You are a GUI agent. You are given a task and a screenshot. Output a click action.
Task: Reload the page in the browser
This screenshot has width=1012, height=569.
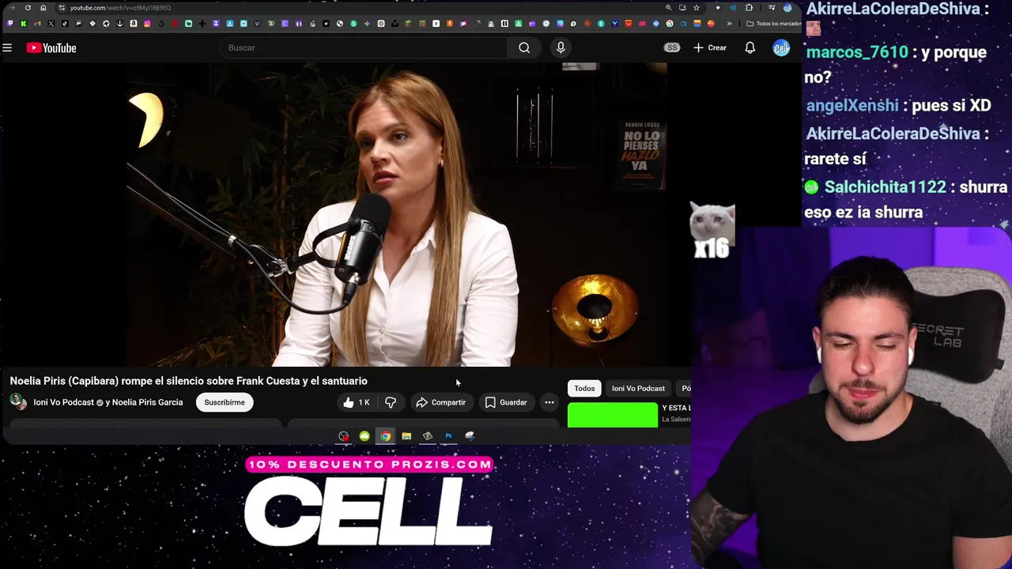click(x=28, y=8)
